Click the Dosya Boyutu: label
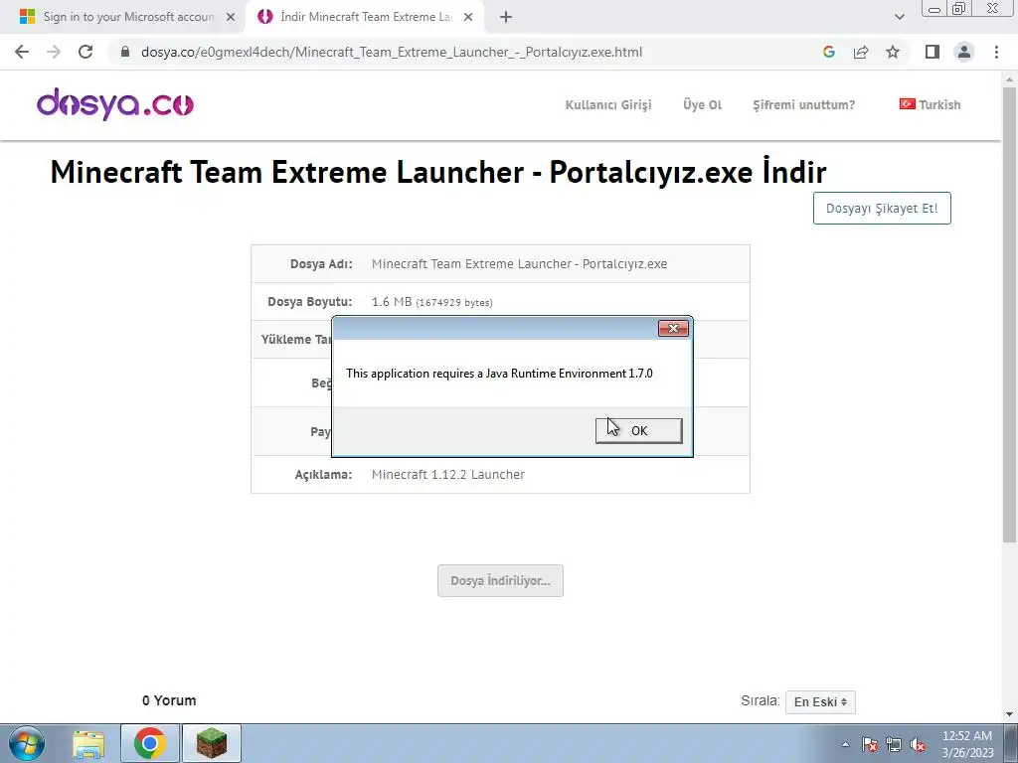Screen dimensions: 1018x763 coord(310,302)
